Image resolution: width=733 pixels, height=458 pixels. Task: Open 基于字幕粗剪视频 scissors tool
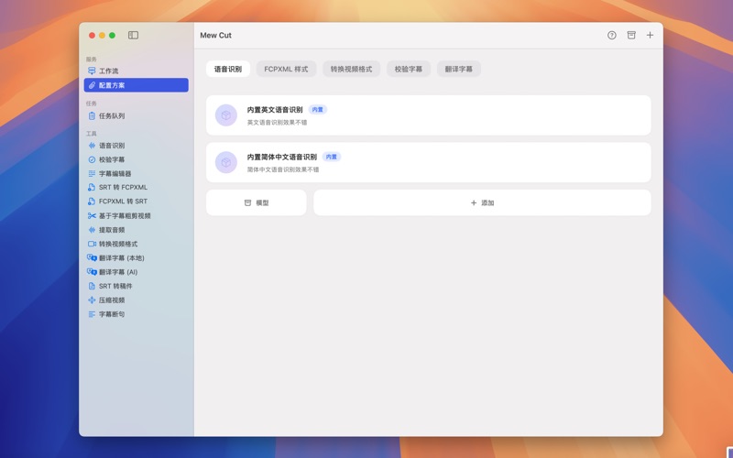point(136,216)
